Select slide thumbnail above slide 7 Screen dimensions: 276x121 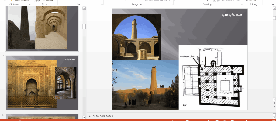42,28
